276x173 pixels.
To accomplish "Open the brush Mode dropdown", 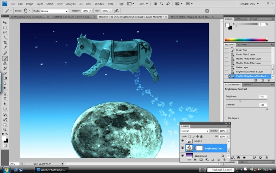I will click(x=54, y=11).
